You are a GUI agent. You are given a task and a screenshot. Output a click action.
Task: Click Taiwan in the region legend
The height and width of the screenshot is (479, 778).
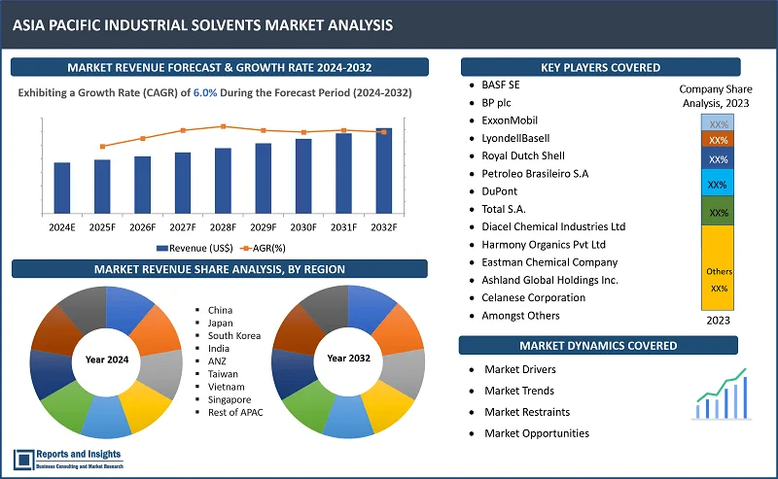tap(223, 374)
